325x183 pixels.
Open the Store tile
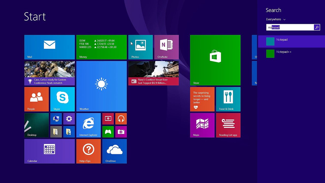(215, 60)
